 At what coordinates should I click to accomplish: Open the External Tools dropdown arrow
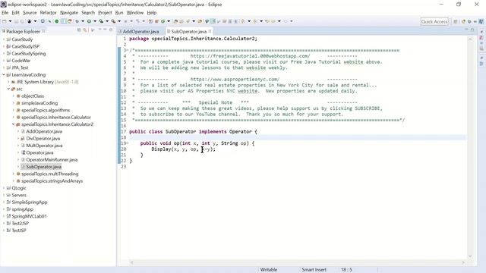(119, 21)
